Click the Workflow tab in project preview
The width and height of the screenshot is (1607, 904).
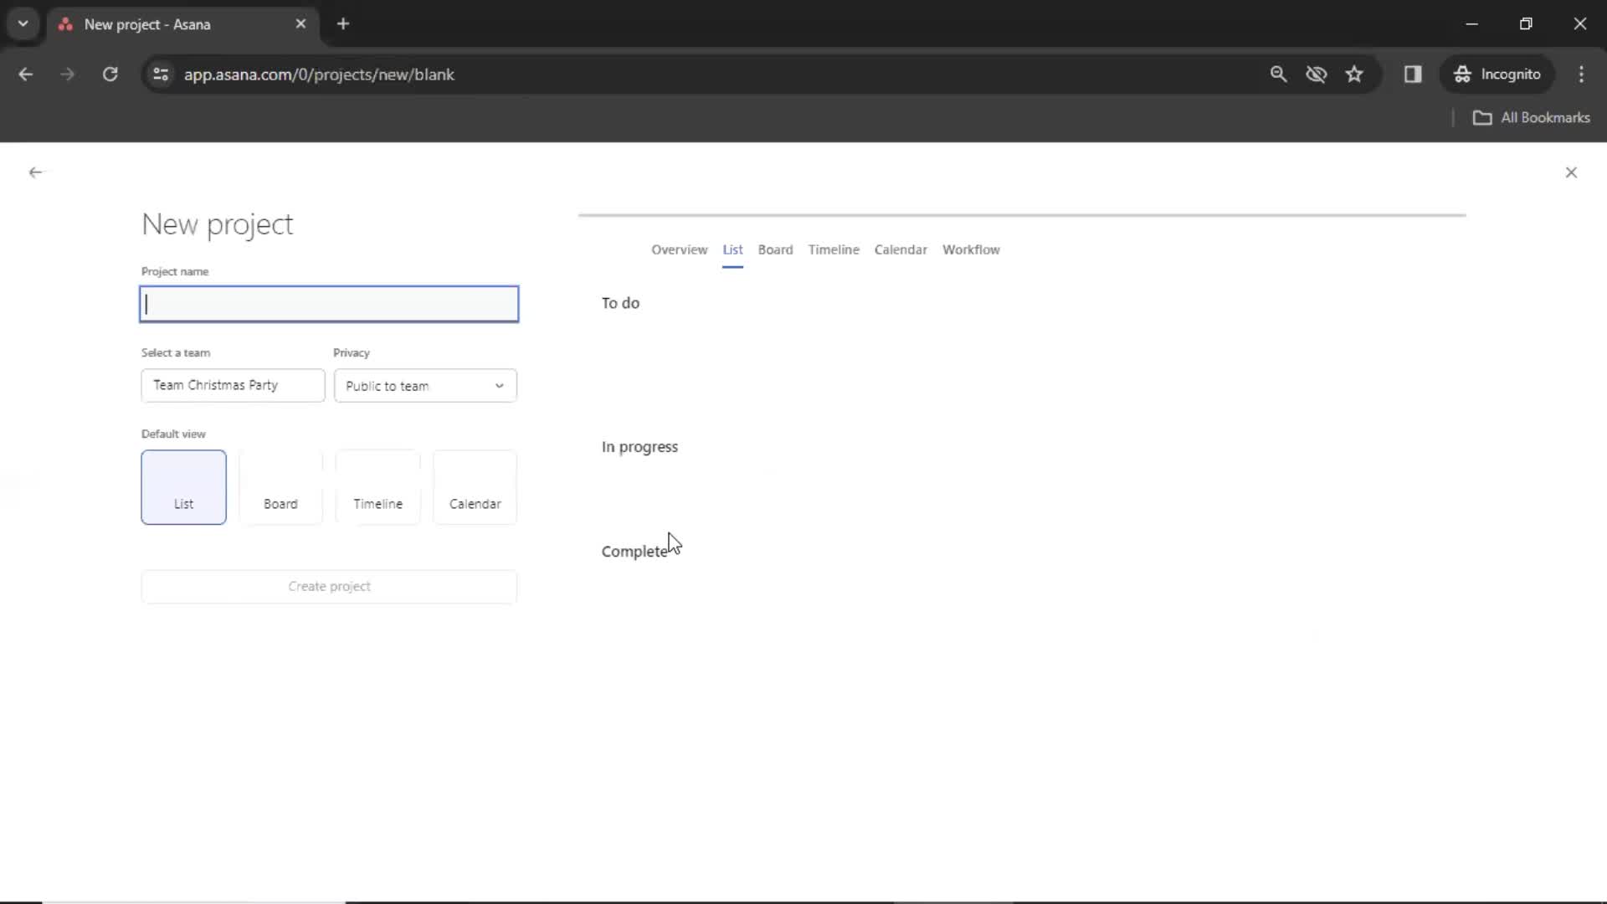[970, 249]
